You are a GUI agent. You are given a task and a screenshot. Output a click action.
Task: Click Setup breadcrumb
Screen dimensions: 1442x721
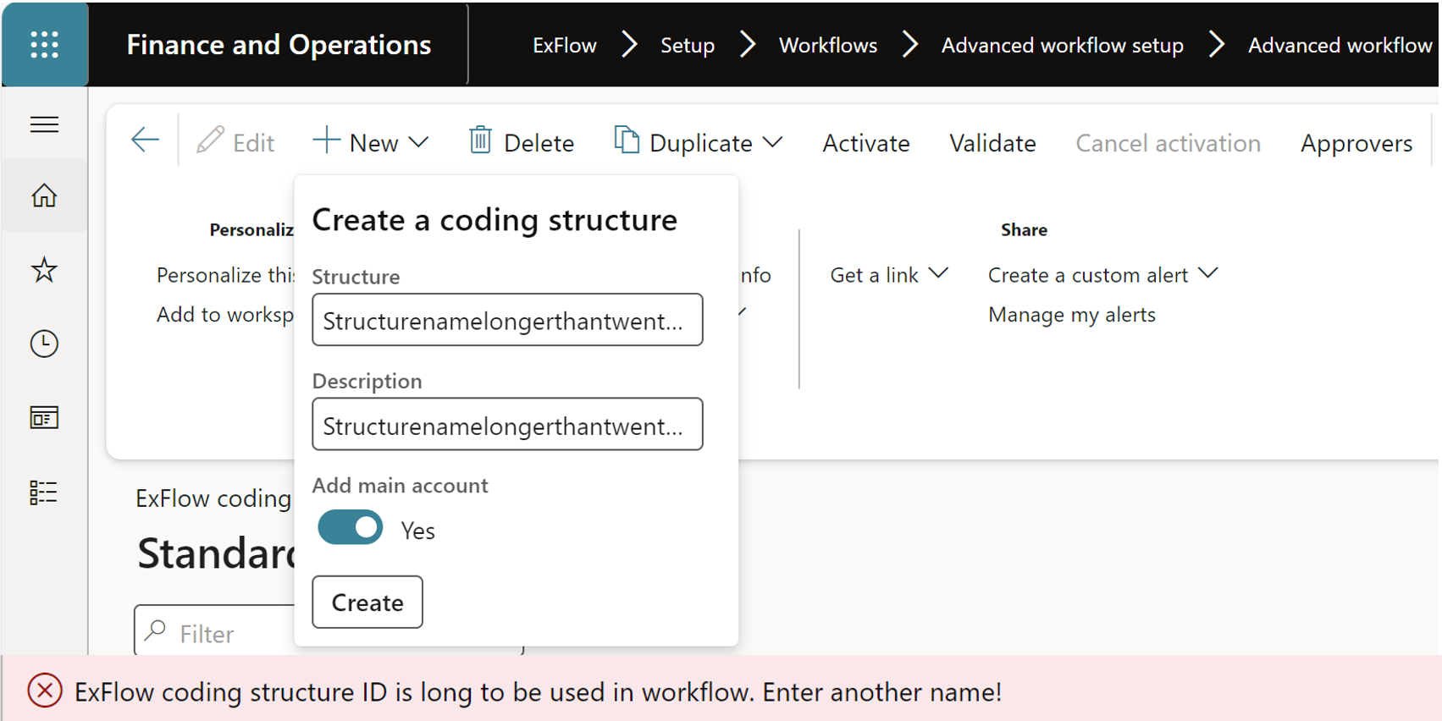(688, 45)
